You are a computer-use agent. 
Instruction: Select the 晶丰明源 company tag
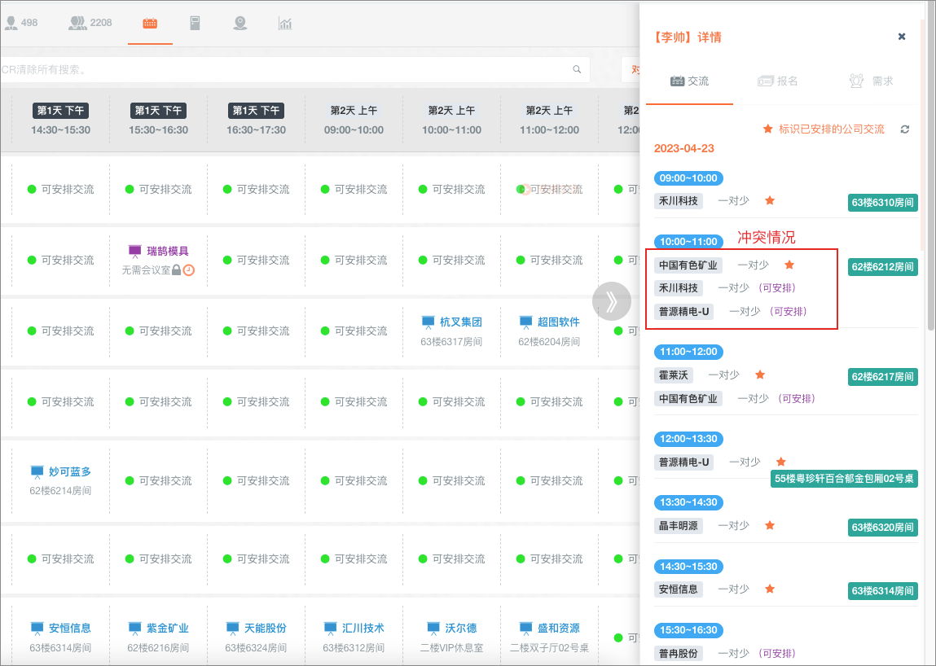[678, 526]
